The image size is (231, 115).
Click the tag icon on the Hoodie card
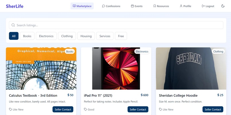pyautogui.click(x=160, y=109)
